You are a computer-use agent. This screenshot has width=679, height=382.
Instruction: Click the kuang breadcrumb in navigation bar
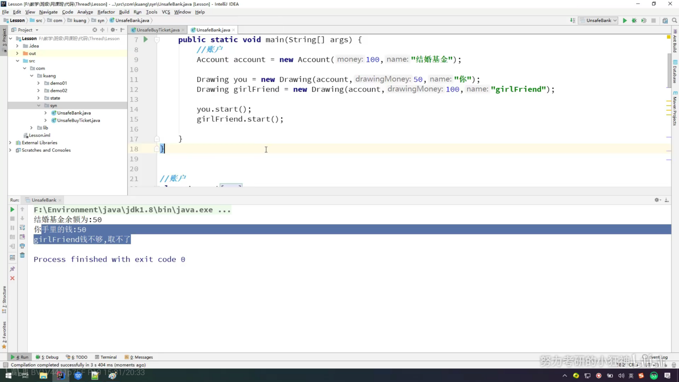(77, 21)
